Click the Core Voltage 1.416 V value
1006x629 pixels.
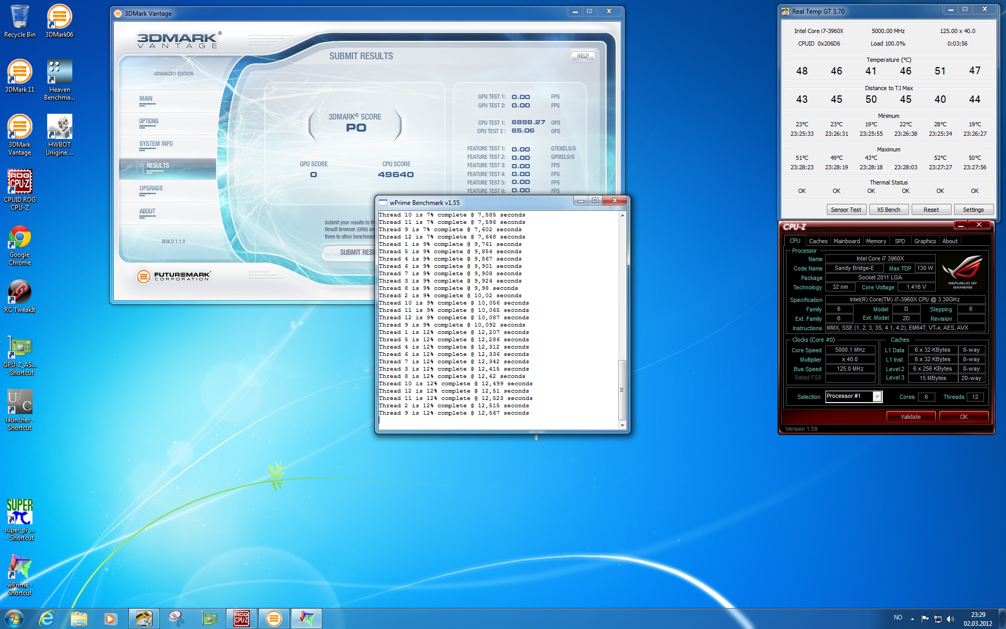pyautogui.click(x=916, y=287)
